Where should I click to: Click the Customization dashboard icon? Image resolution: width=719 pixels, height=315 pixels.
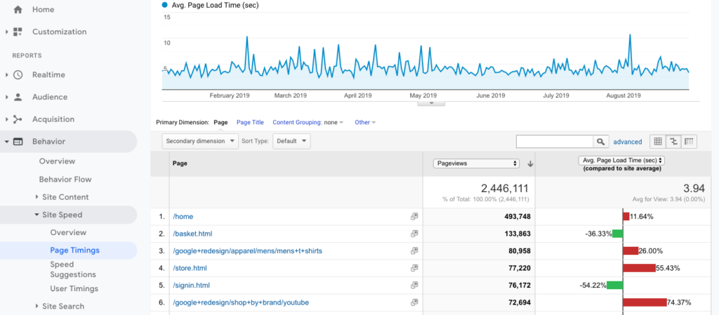point(18,32)
